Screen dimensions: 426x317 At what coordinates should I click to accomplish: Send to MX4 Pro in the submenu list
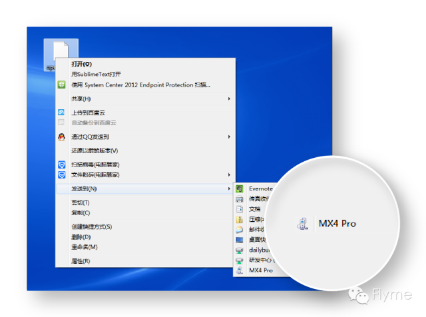coord(261,270)
